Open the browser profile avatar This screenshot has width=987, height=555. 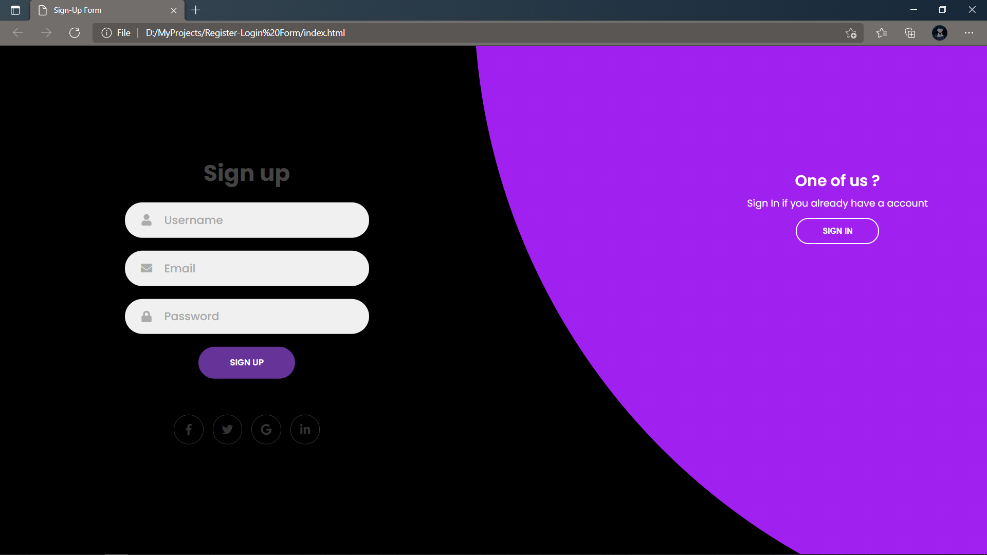click(940, 33)
